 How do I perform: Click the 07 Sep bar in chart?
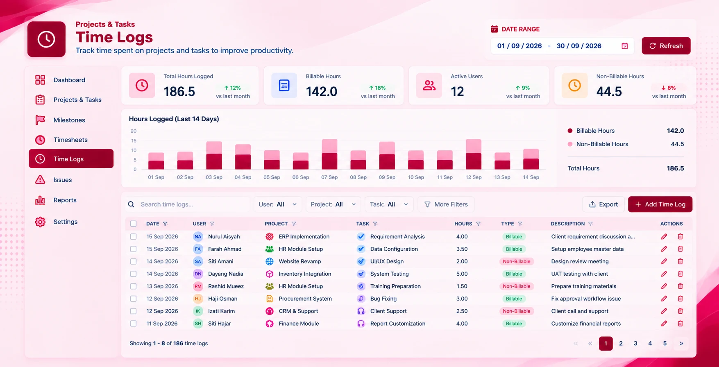pos(329,154)
